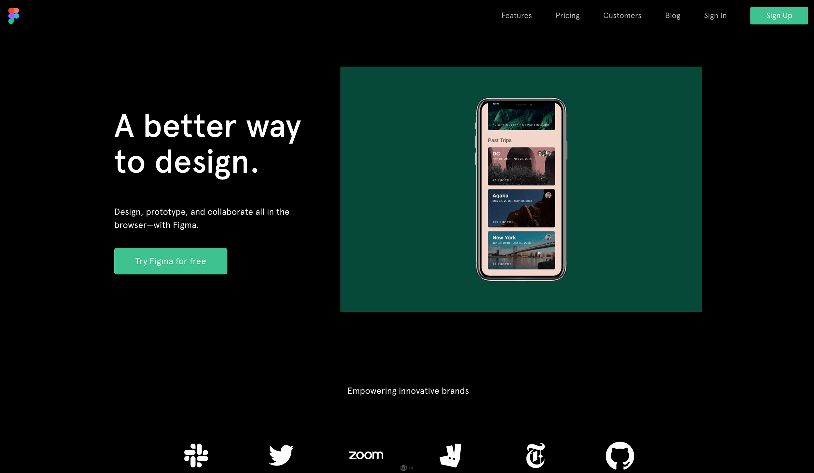Select the Pricing menu item
The width and height of the screenshot is (814, 473).
[567, 15]
